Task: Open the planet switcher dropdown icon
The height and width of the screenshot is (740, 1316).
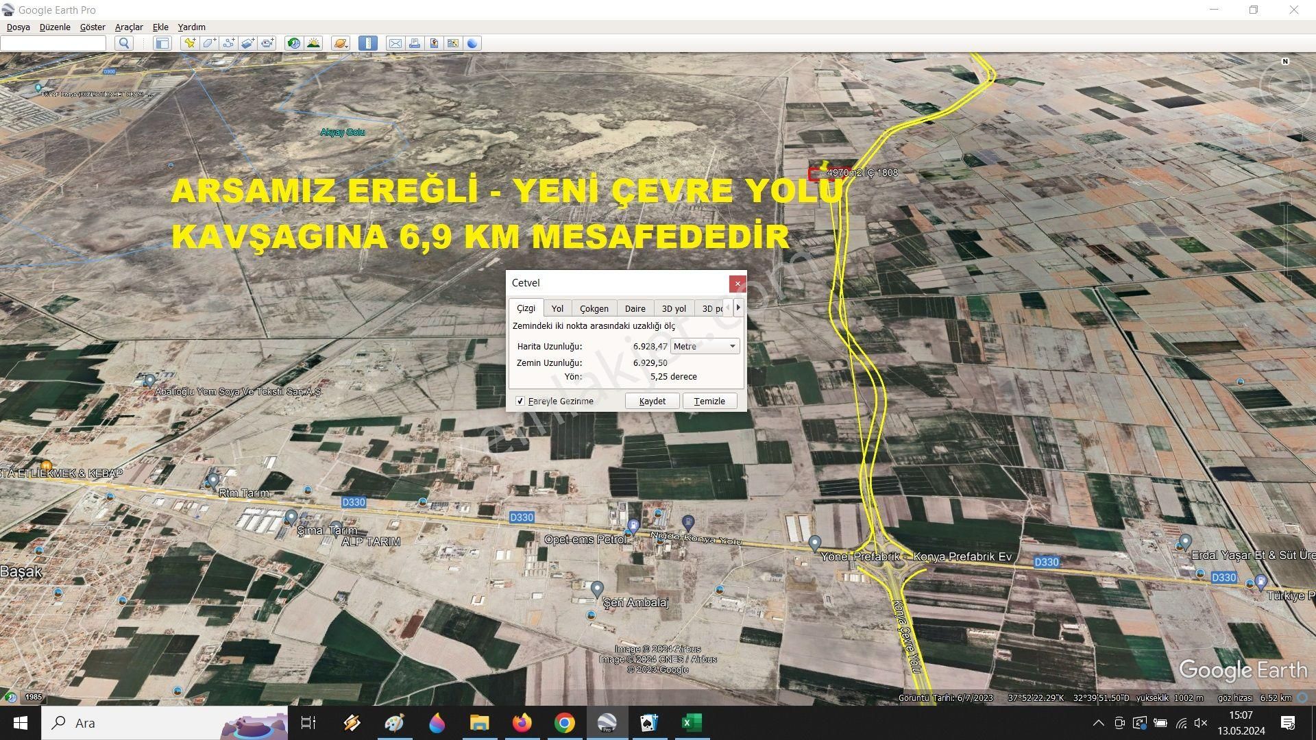Action: coord(340,43)
